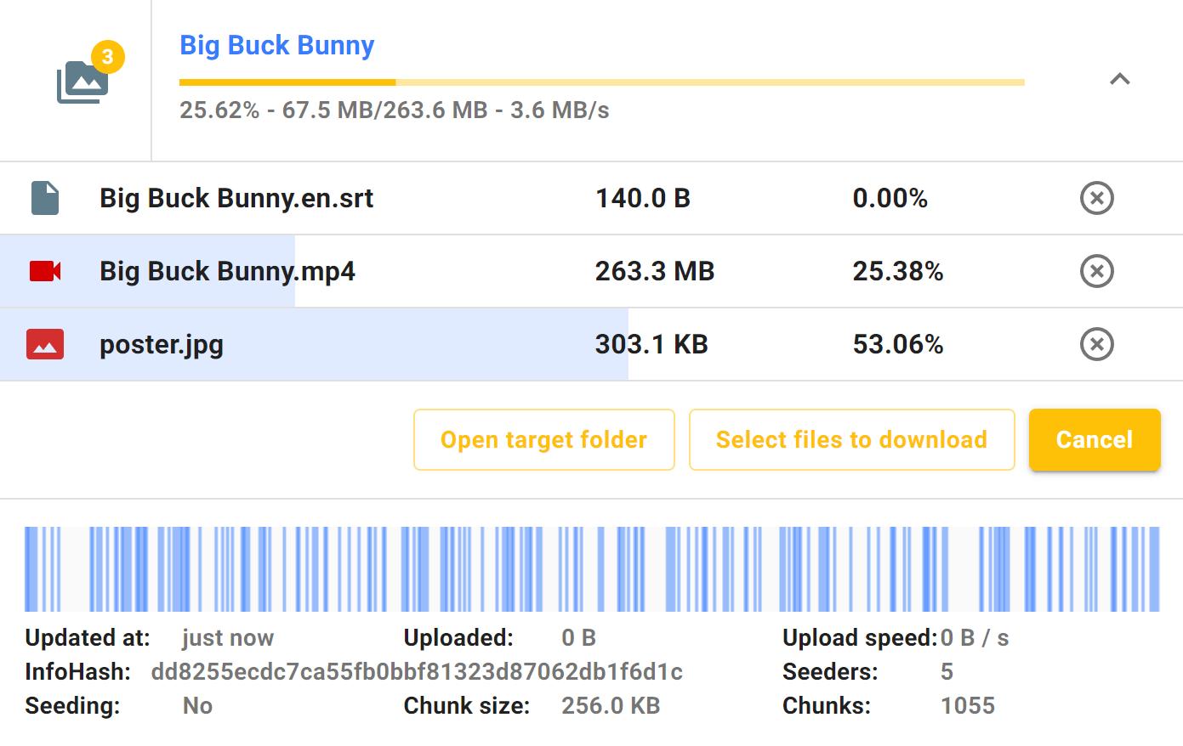Open the Big Buck Bunny torrent title link
The height and width of the screenshot is (746, 1183).
point(276,45)
